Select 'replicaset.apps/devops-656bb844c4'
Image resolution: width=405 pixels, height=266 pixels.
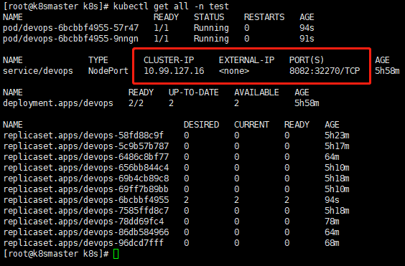coord(86,168)
